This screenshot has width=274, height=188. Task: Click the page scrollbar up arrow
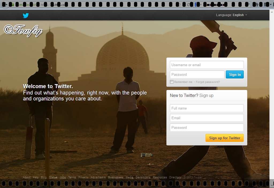click(272, 12)
